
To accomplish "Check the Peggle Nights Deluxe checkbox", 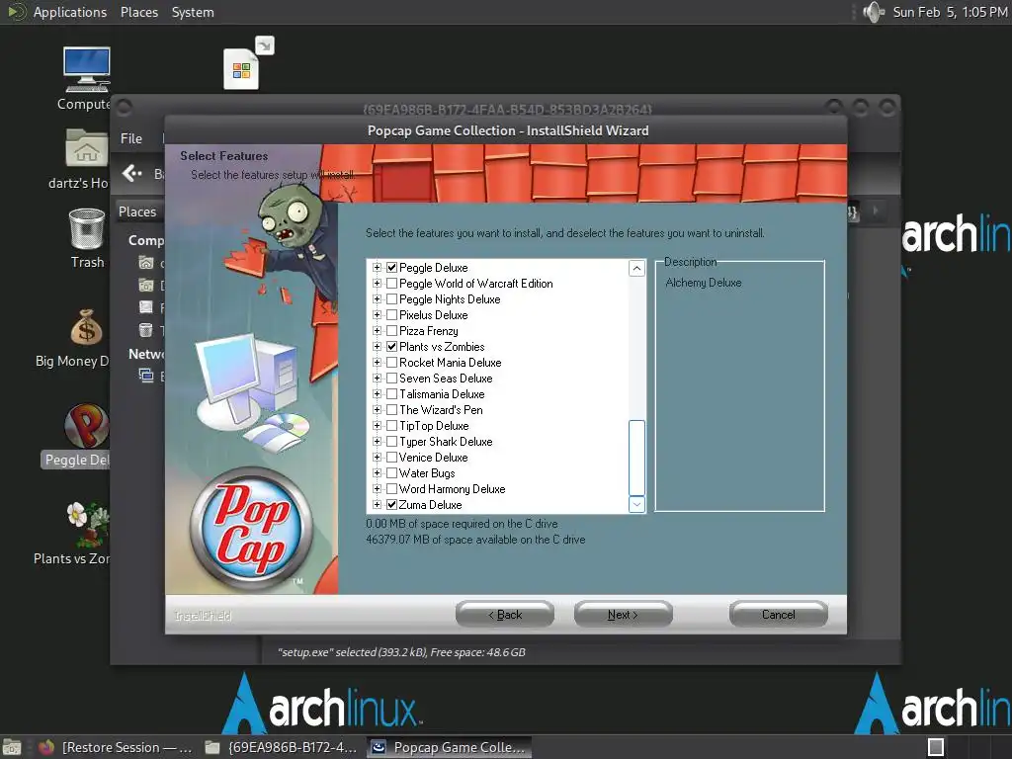I will pyautogui.click(x=391, y=298).
